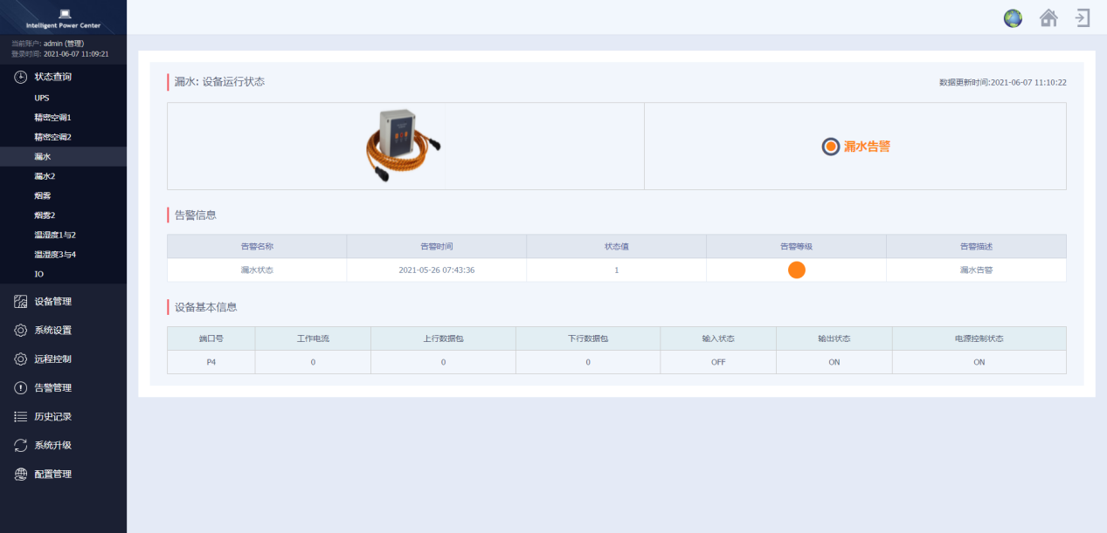Click the 历史记录 list icon
This screenshot has height=533, width=1107.
click(21, 417)
